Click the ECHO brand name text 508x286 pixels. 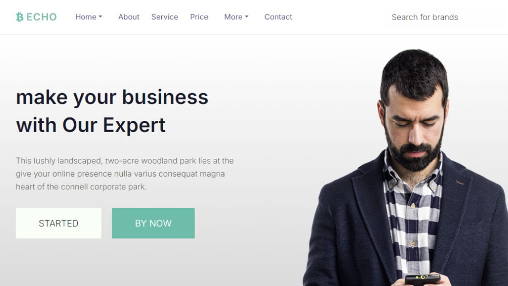41,17
